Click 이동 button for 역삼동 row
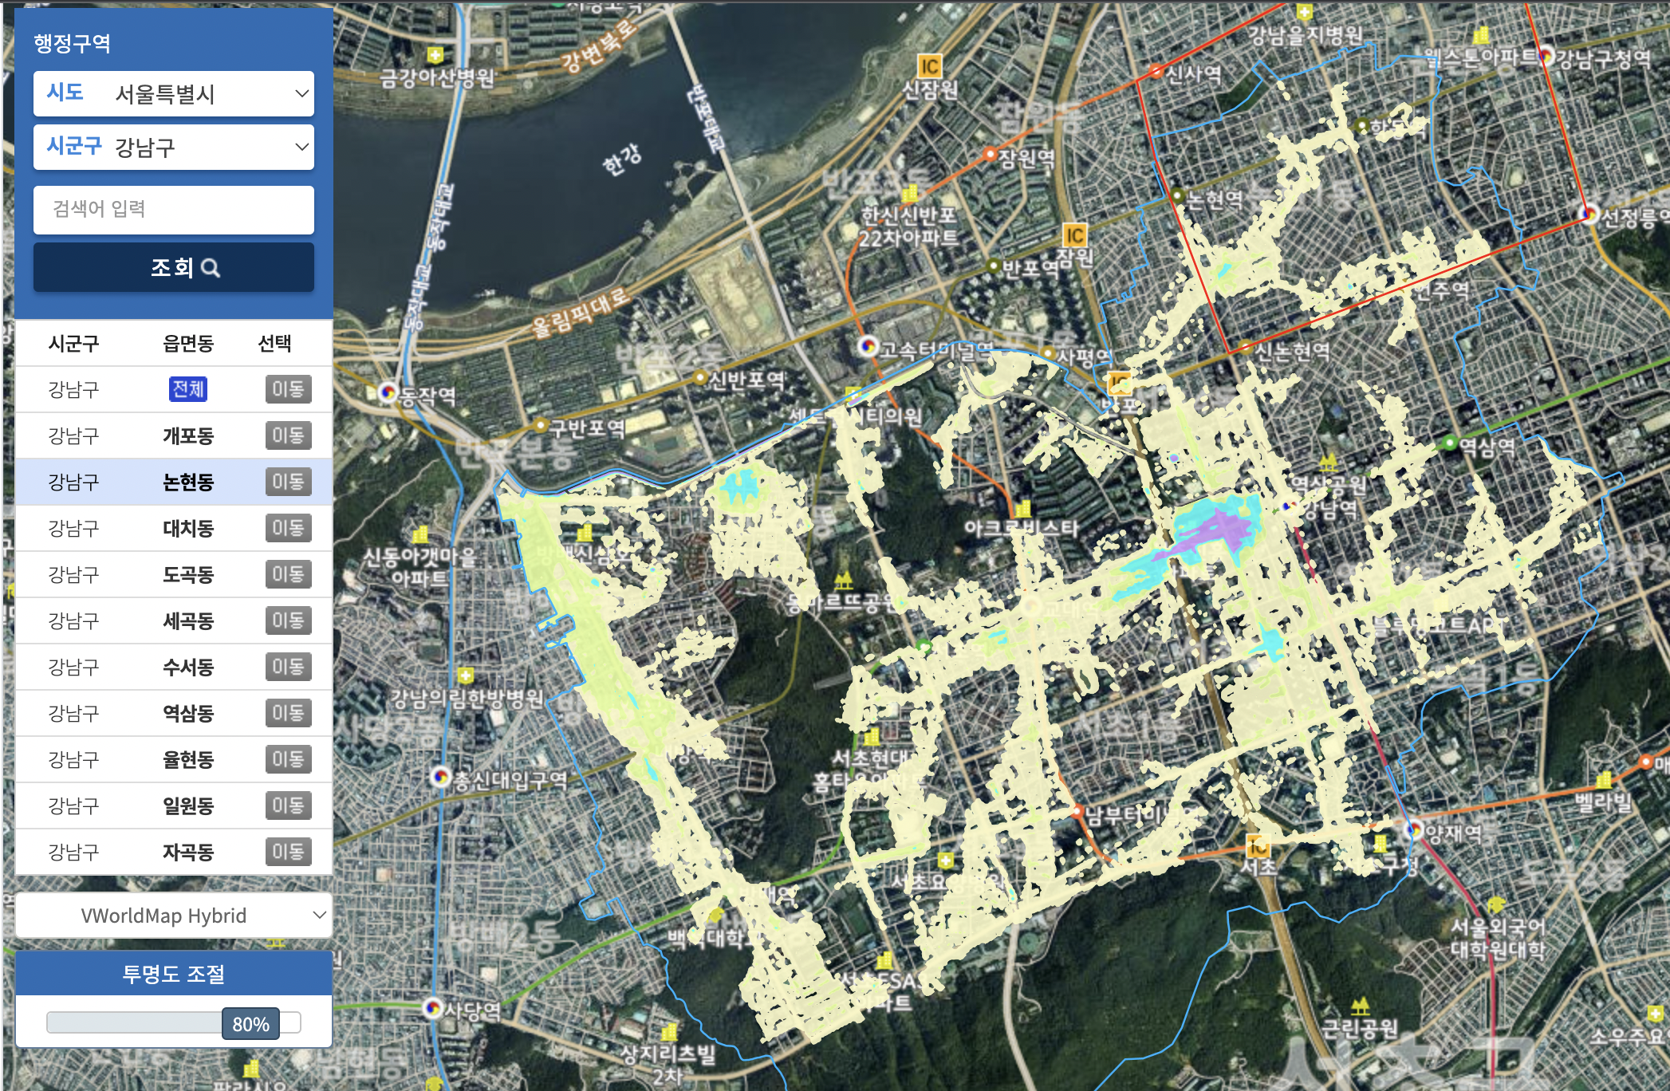The height and width of the screenshot is (1091, 1670). click(x=288, y=713)
